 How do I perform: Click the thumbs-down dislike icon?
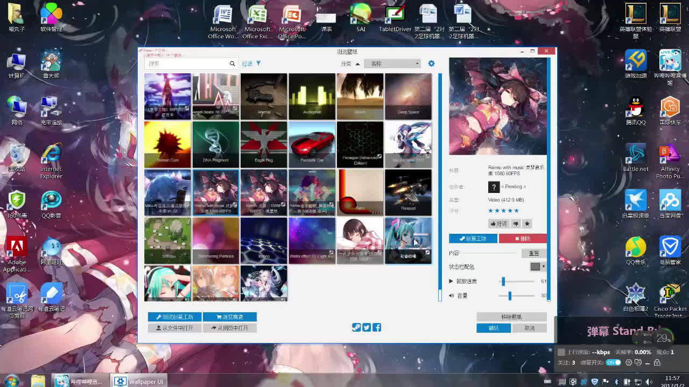[516, 224]
